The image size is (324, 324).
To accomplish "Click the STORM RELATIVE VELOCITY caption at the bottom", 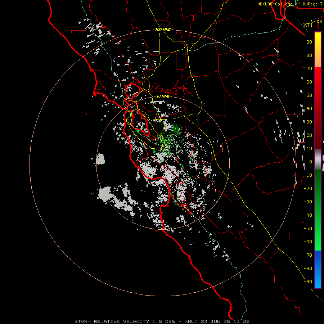I will (162, 321).
